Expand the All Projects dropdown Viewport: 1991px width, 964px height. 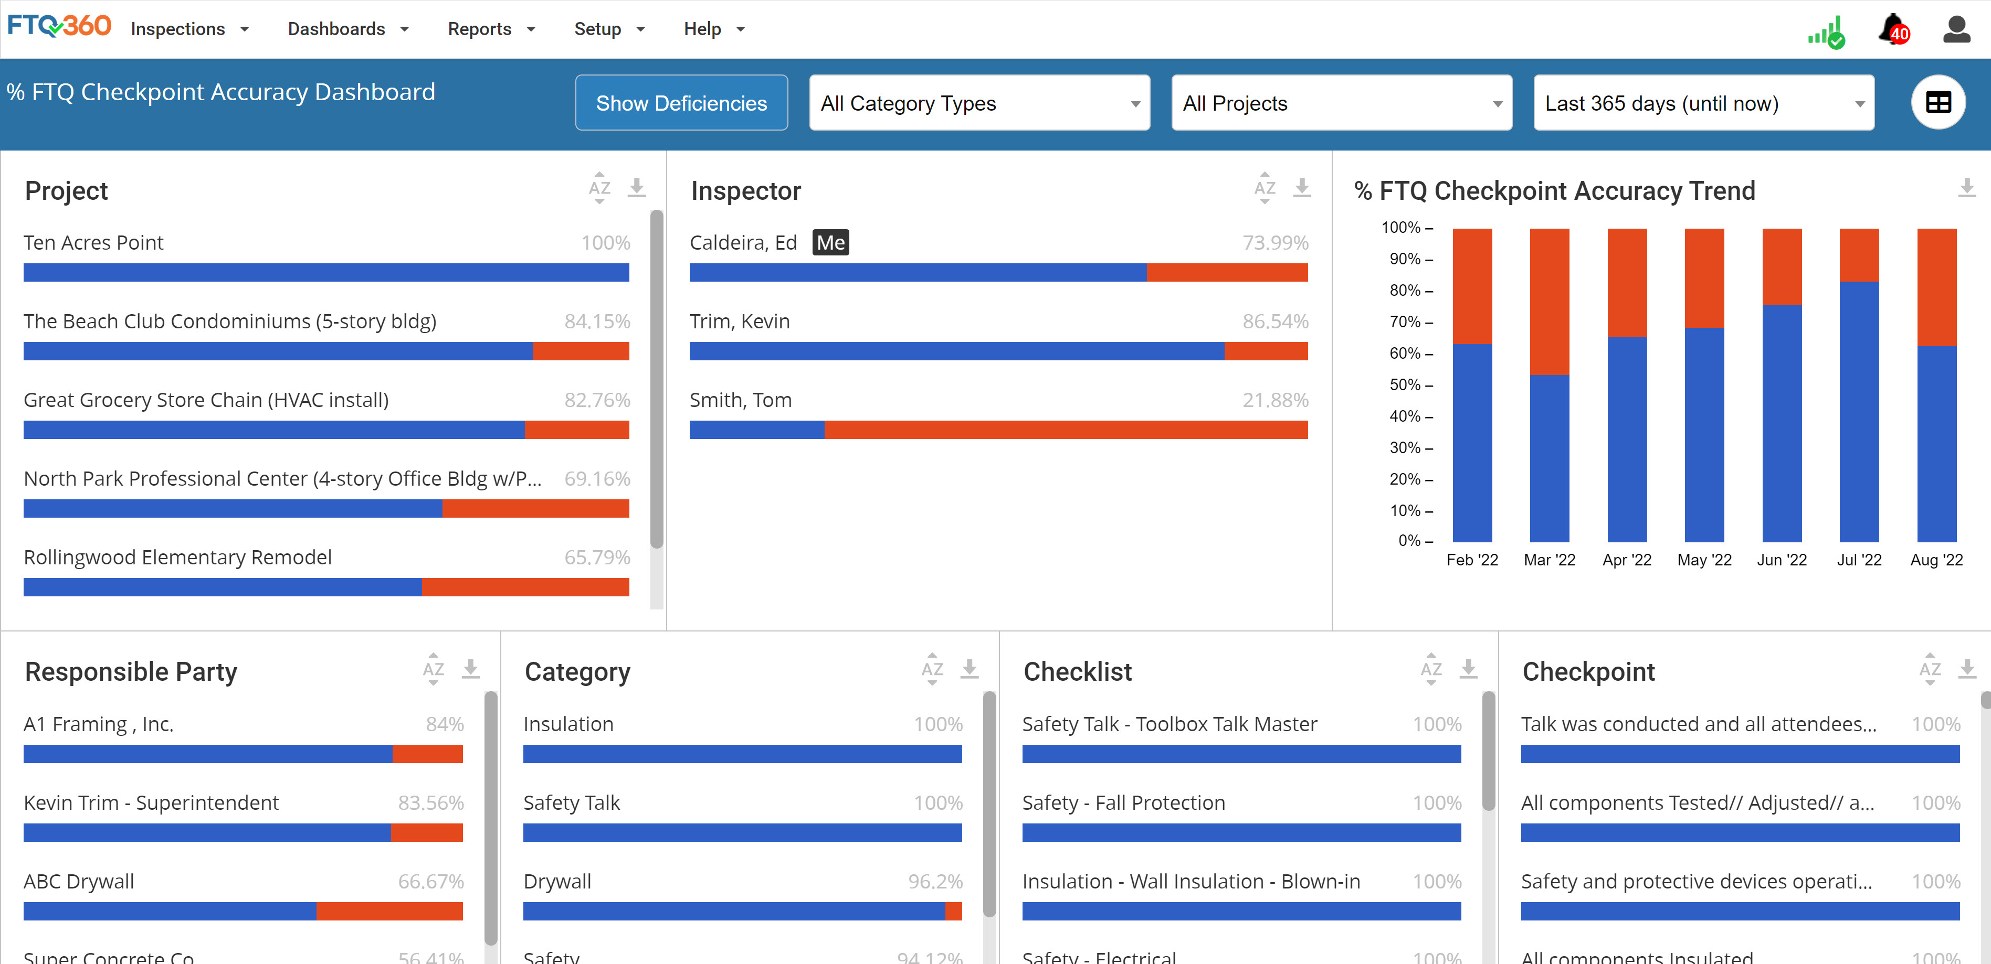pyautogui.click(x=1341, y=103)
